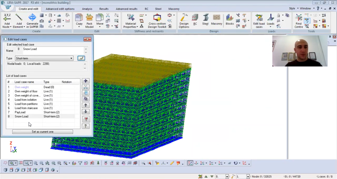Select PayLoad row in load case list

20,112
